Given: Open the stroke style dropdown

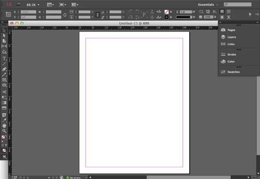Looking at the screenshot, I should click(194, 17).
